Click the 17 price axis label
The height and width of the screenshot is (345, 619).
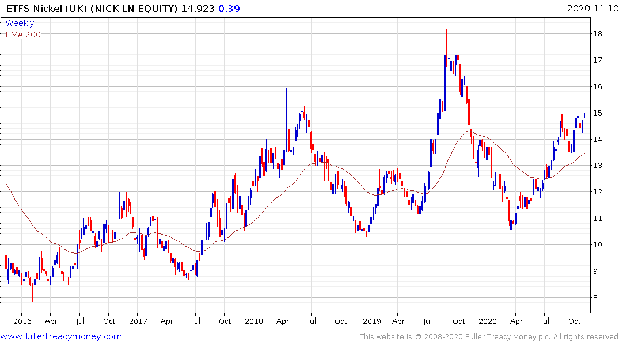pyautogui.click(x=598, y=60)
